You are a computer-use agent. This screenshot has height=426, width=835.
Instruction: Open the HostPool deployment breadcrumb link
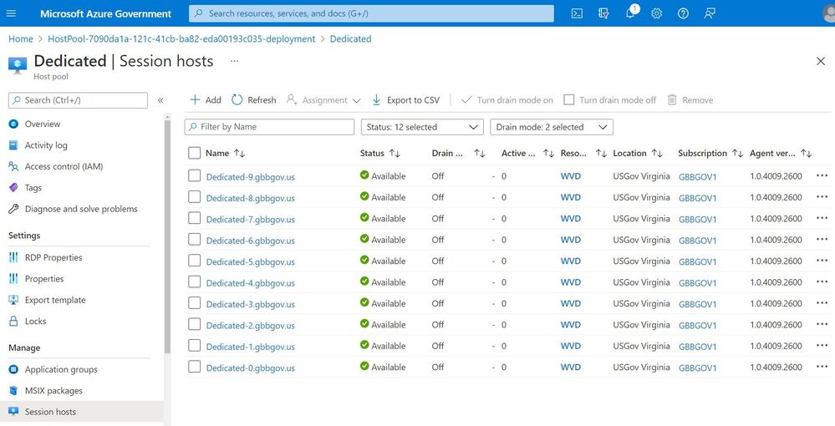[181, 39]
